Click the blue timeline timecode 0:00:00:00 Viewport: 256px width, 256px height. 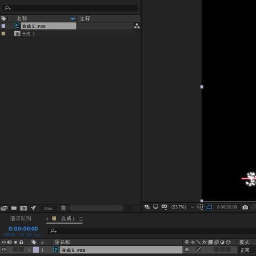click(x=23, y=229)
